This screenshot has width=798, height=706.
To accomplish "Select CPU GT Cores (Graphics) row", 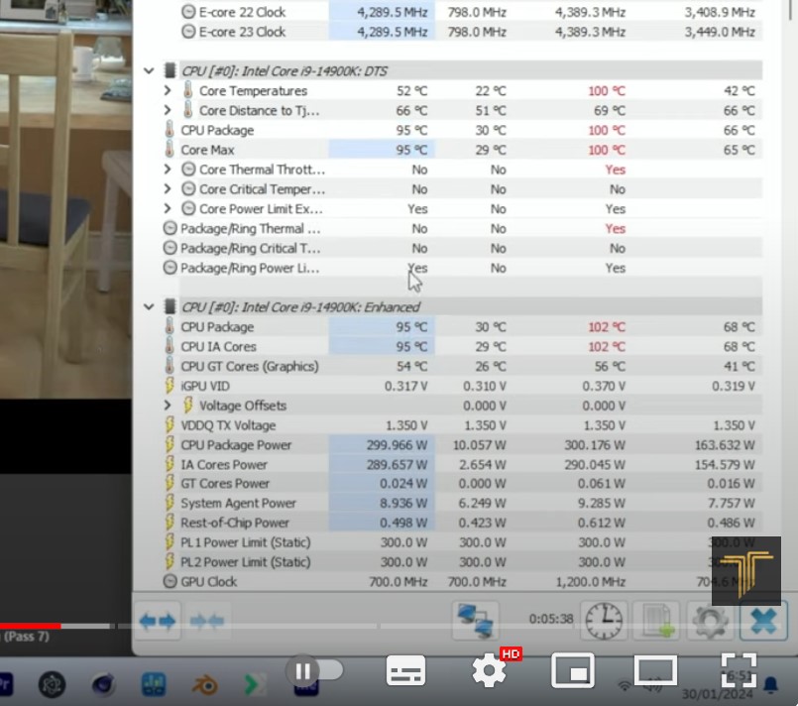I will point(462,366).
